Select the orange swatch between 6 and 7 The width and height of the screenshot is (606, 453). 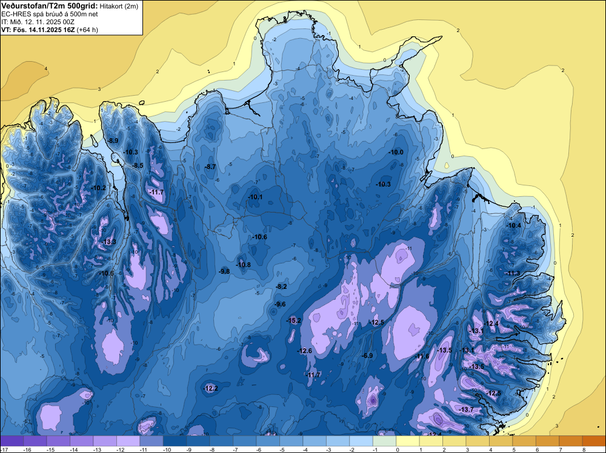[x=547, y=441]
